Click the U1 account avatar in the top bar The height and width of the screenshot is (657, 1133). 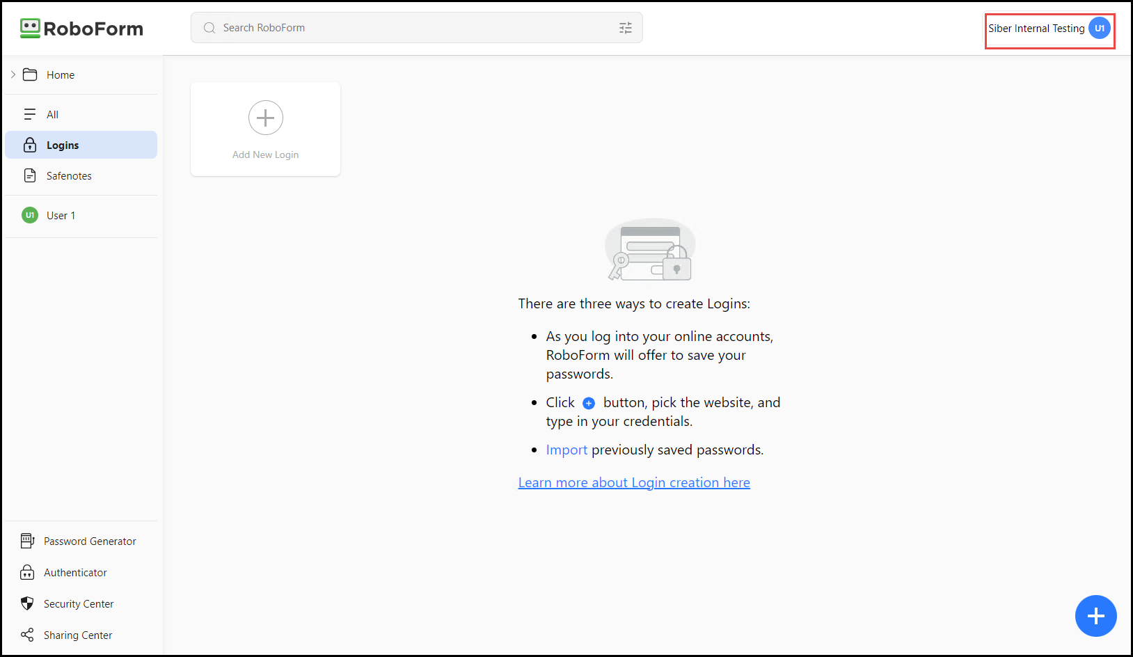[x=1100, y=28]
